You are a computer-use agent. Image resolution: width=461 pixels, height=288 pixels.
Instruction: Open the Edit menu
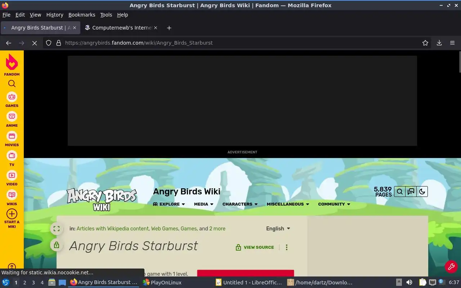coord(20,15)
